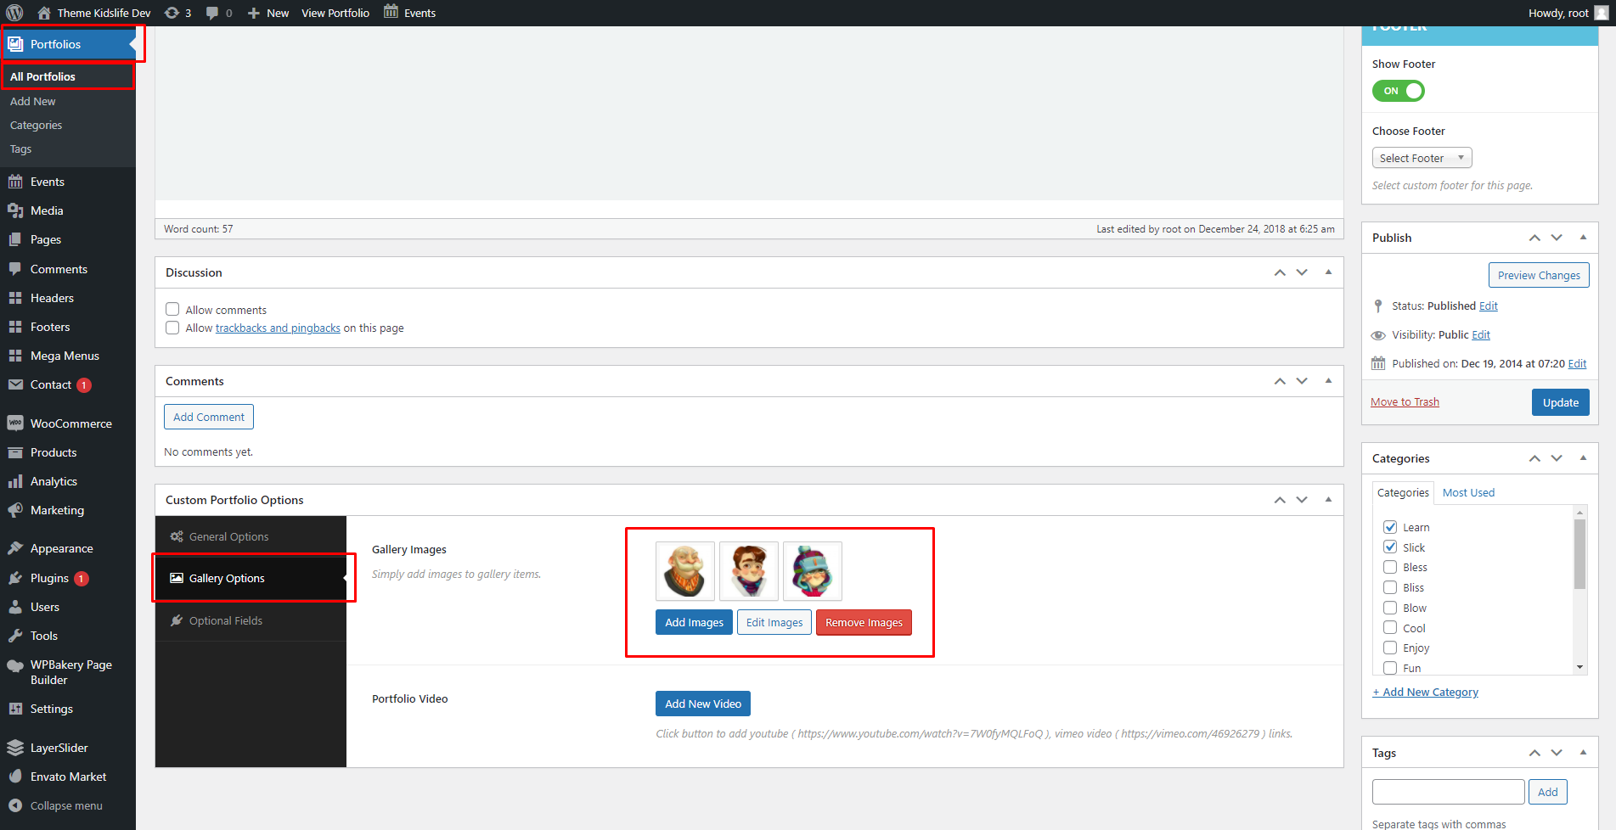Click the Add New Video button
This screenshot has width=1616, height=830.
(x=703, y=704)
